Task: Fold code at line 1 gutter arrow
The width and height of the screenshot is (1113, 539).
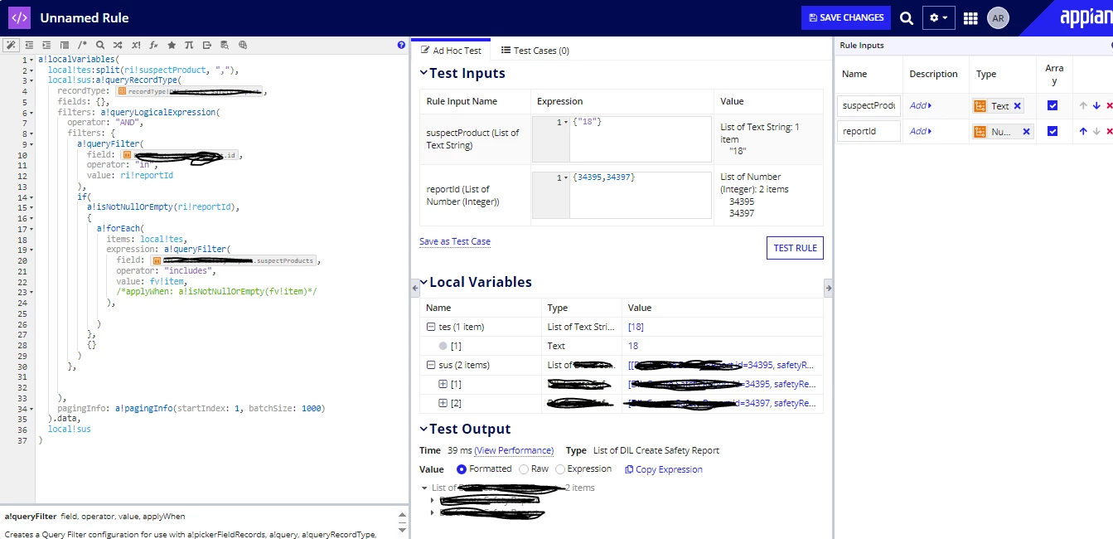Action: point(31,61)
